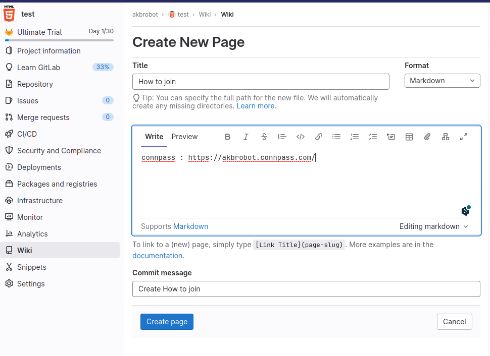The height and width of the screenshot is (356, 490).
Task: Toggle bold formatting in the editor toolbar
Action: coord(228,137)
